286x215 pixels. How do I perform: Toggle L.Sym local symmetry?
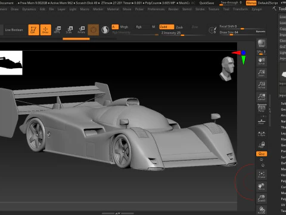[262, 133]
